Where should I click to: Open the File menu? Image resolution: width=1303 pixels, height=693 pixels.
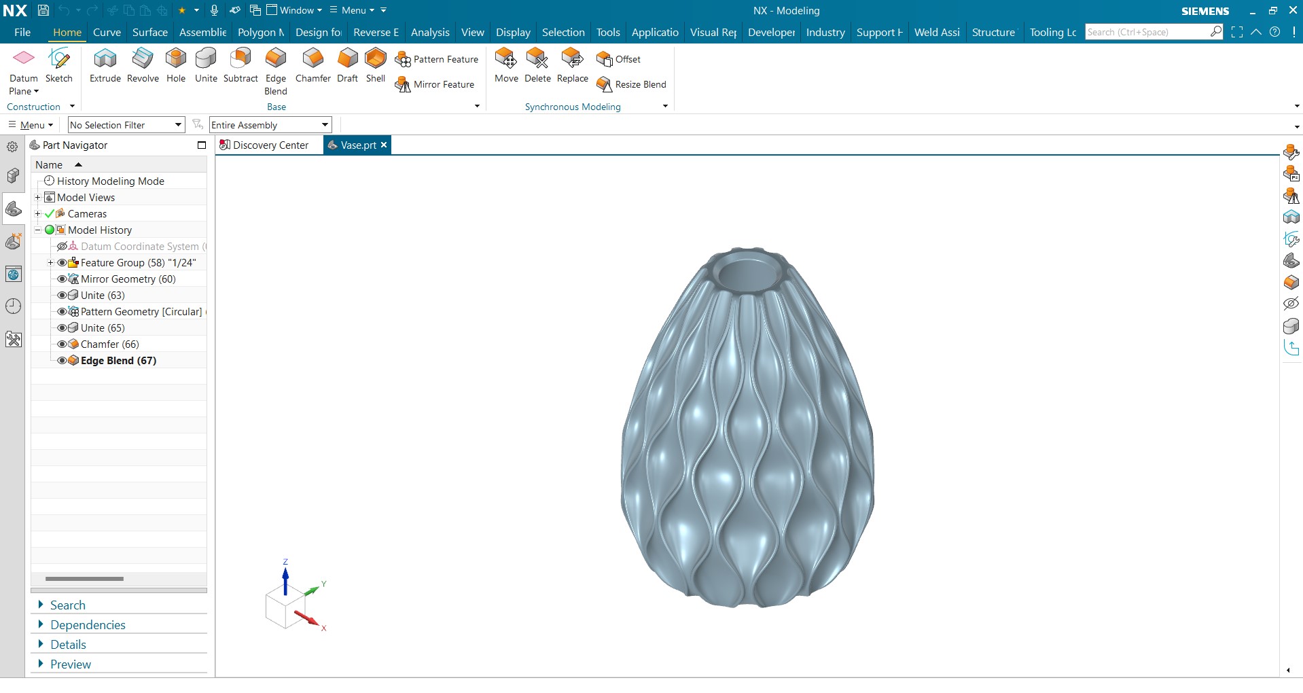click(22, 32)
